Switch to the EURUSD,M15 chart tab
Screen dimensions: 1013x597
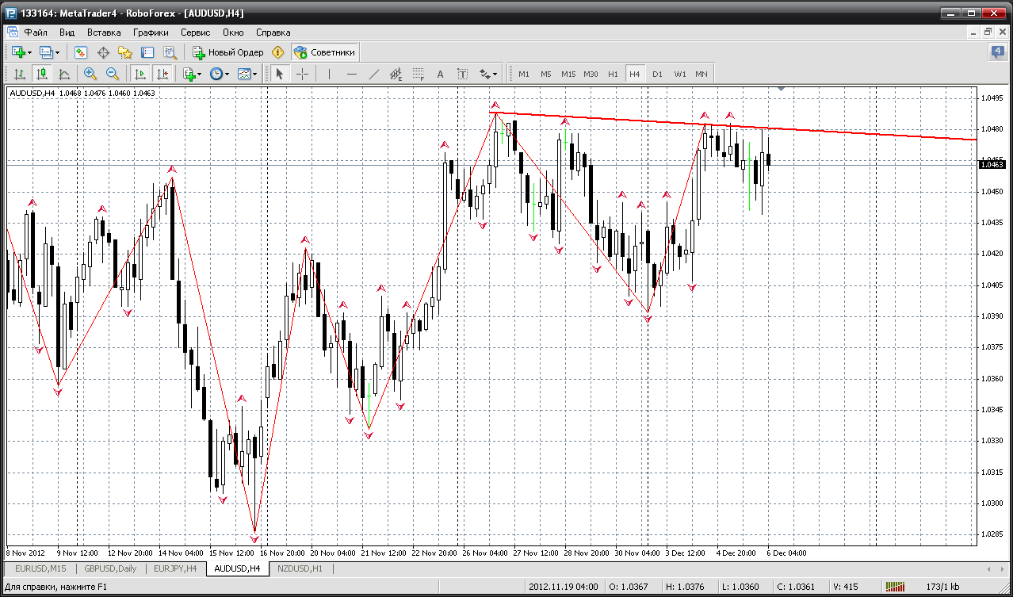point(40,568)
